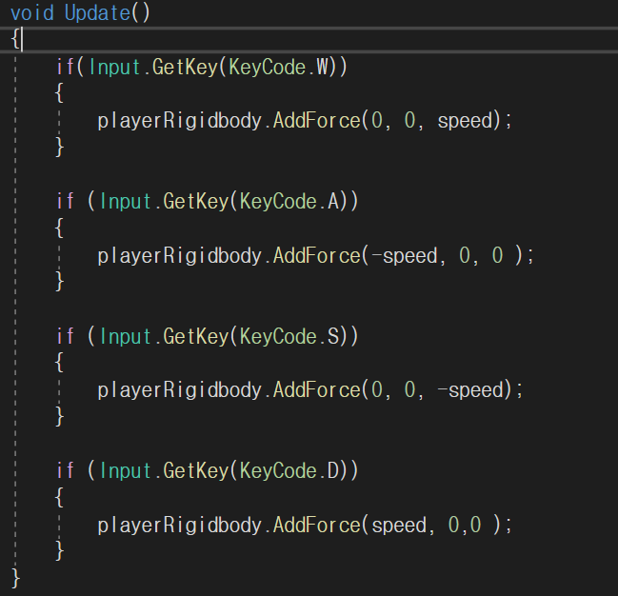
Task: Click KeyCode.W in the first if statement
Action: (x=278, y=67)
